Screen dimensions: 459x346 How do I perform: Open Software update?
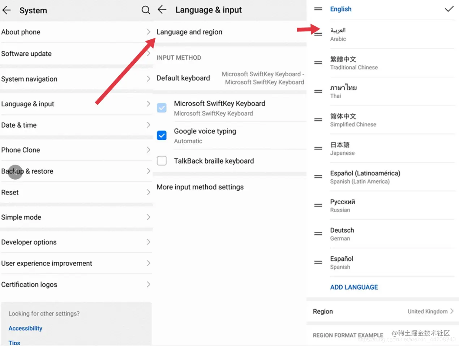click(76, 54)
